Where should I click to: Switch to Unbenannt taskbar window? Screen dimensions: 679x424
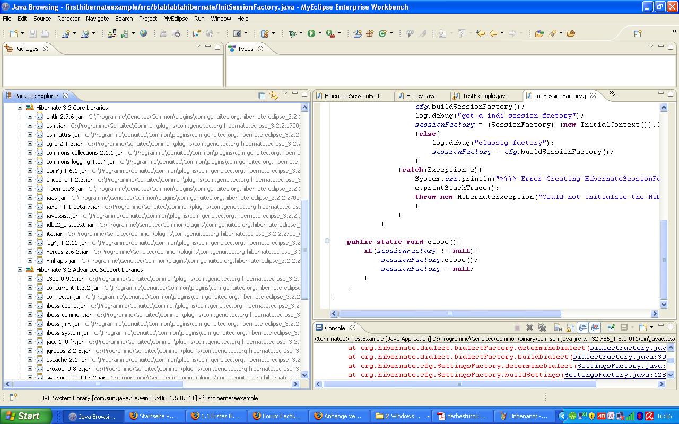pos(525,416)
